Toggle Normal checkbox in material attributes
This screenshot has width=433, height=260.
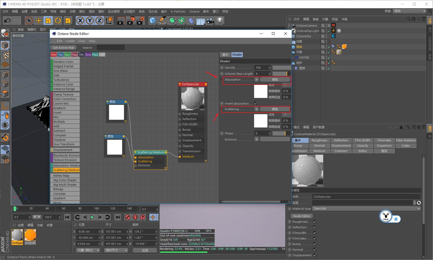315,249
